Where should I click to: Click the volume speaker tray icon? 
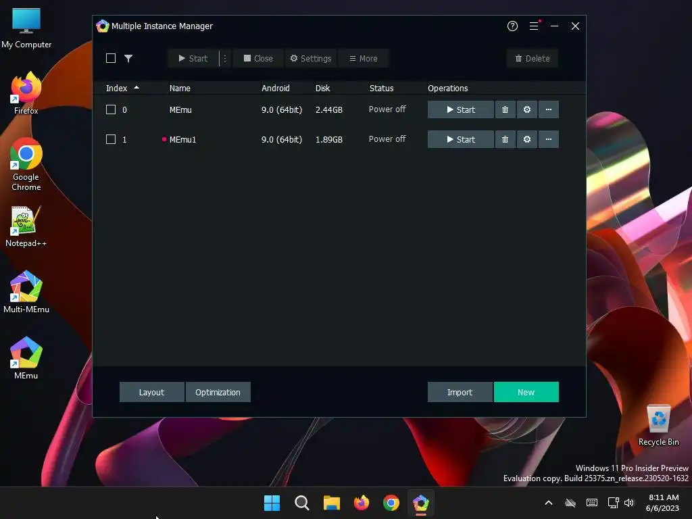[x=629, y=503]
